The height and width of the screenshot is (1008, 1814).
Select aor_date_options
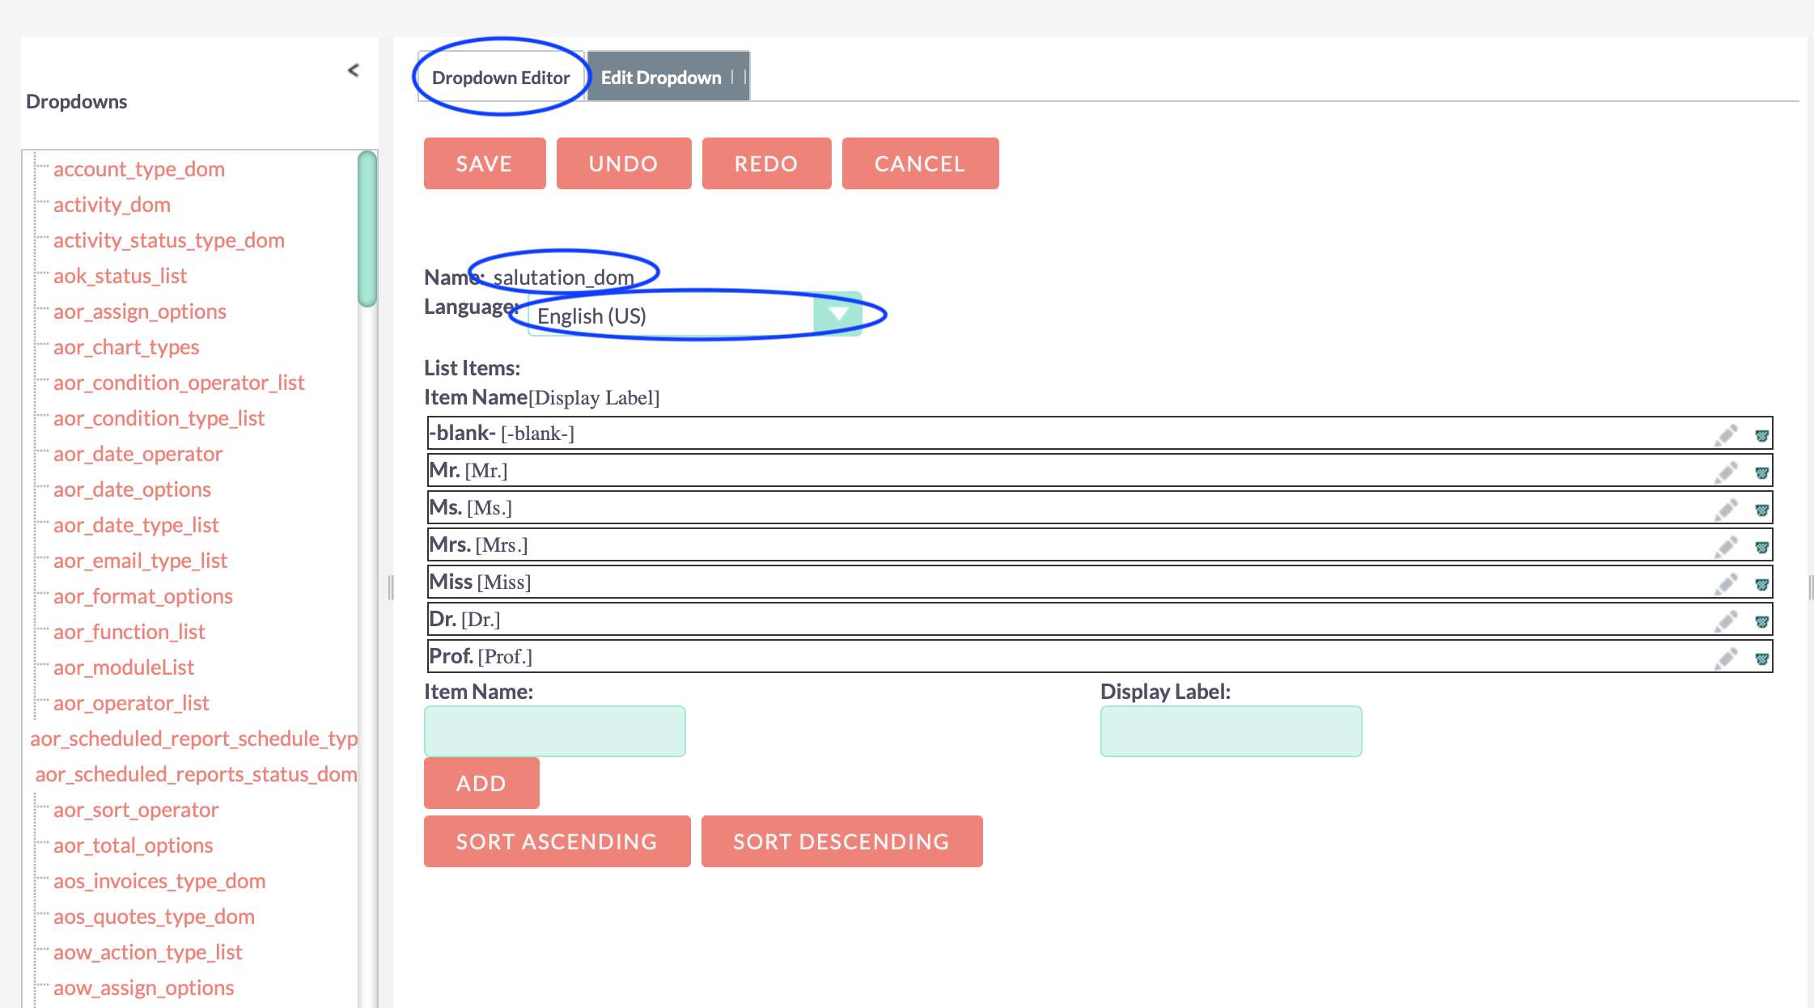(x=132, y=489)
